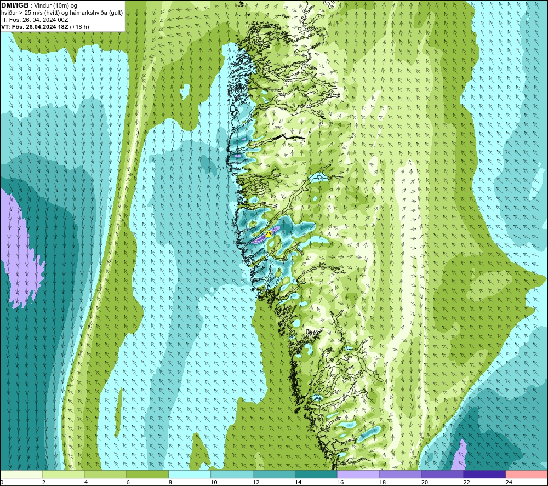Select the 14–16 m/s dark teal swatch

(316, 474)
